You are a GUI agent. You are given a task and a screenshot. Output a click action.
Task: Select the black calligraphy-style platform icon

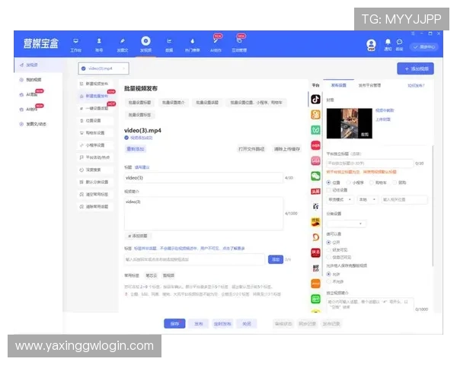coord(315,206)
